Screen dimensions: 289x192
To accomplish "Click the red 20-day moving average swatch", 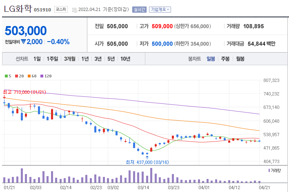I will 17,76.
